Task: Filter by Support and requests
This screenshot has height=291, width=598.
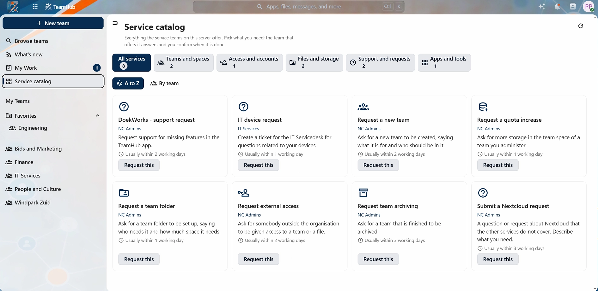Action: click(381, 62)
